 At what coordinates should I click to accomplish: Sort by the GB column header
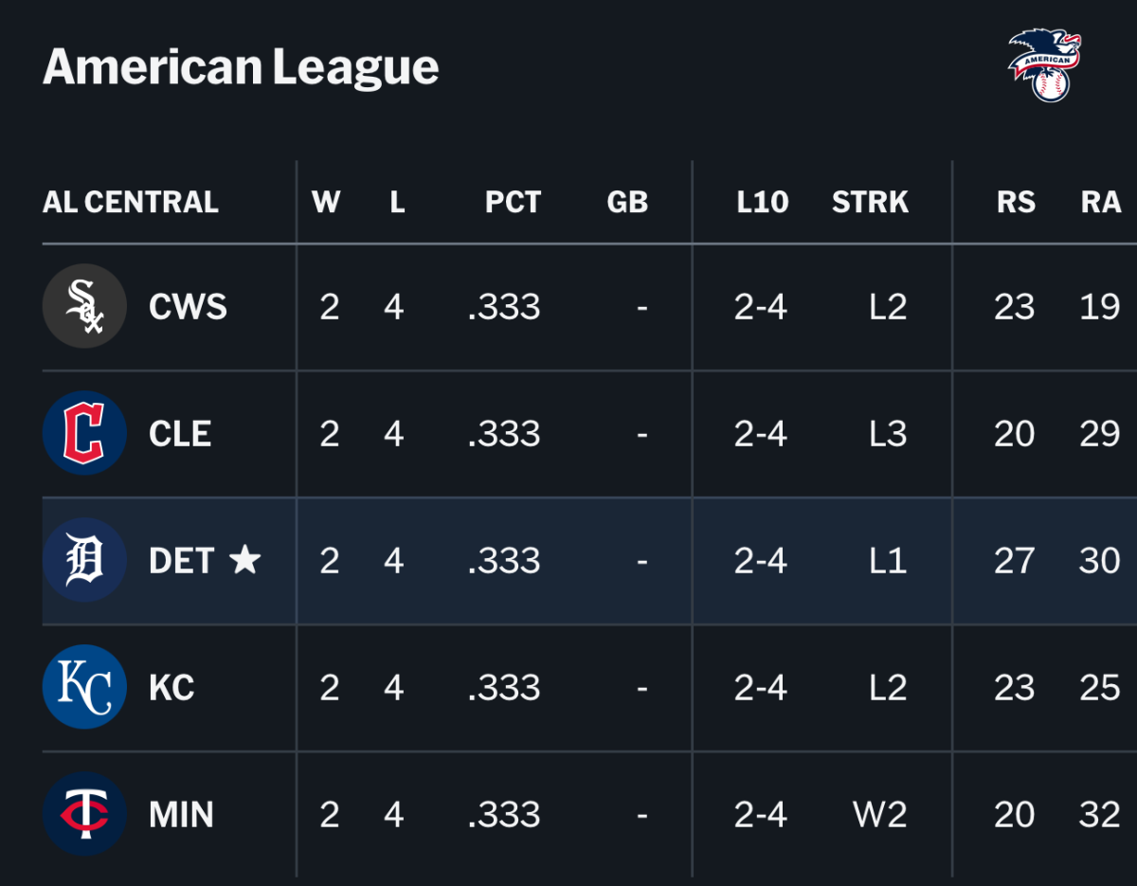(x=627, y=202)
